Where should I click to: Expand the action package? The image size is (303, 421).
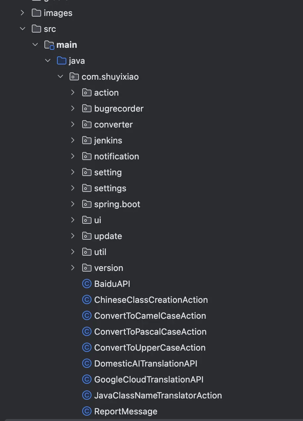click(73, 93)
